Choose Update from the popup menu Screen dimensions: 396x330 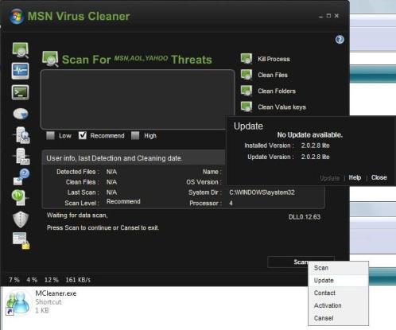[x=338, y=281]
